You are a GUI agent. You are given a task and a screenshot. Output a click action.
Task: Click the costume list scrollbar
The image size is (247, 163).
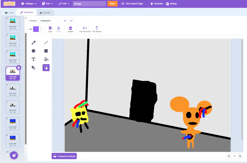pos(26,89)
